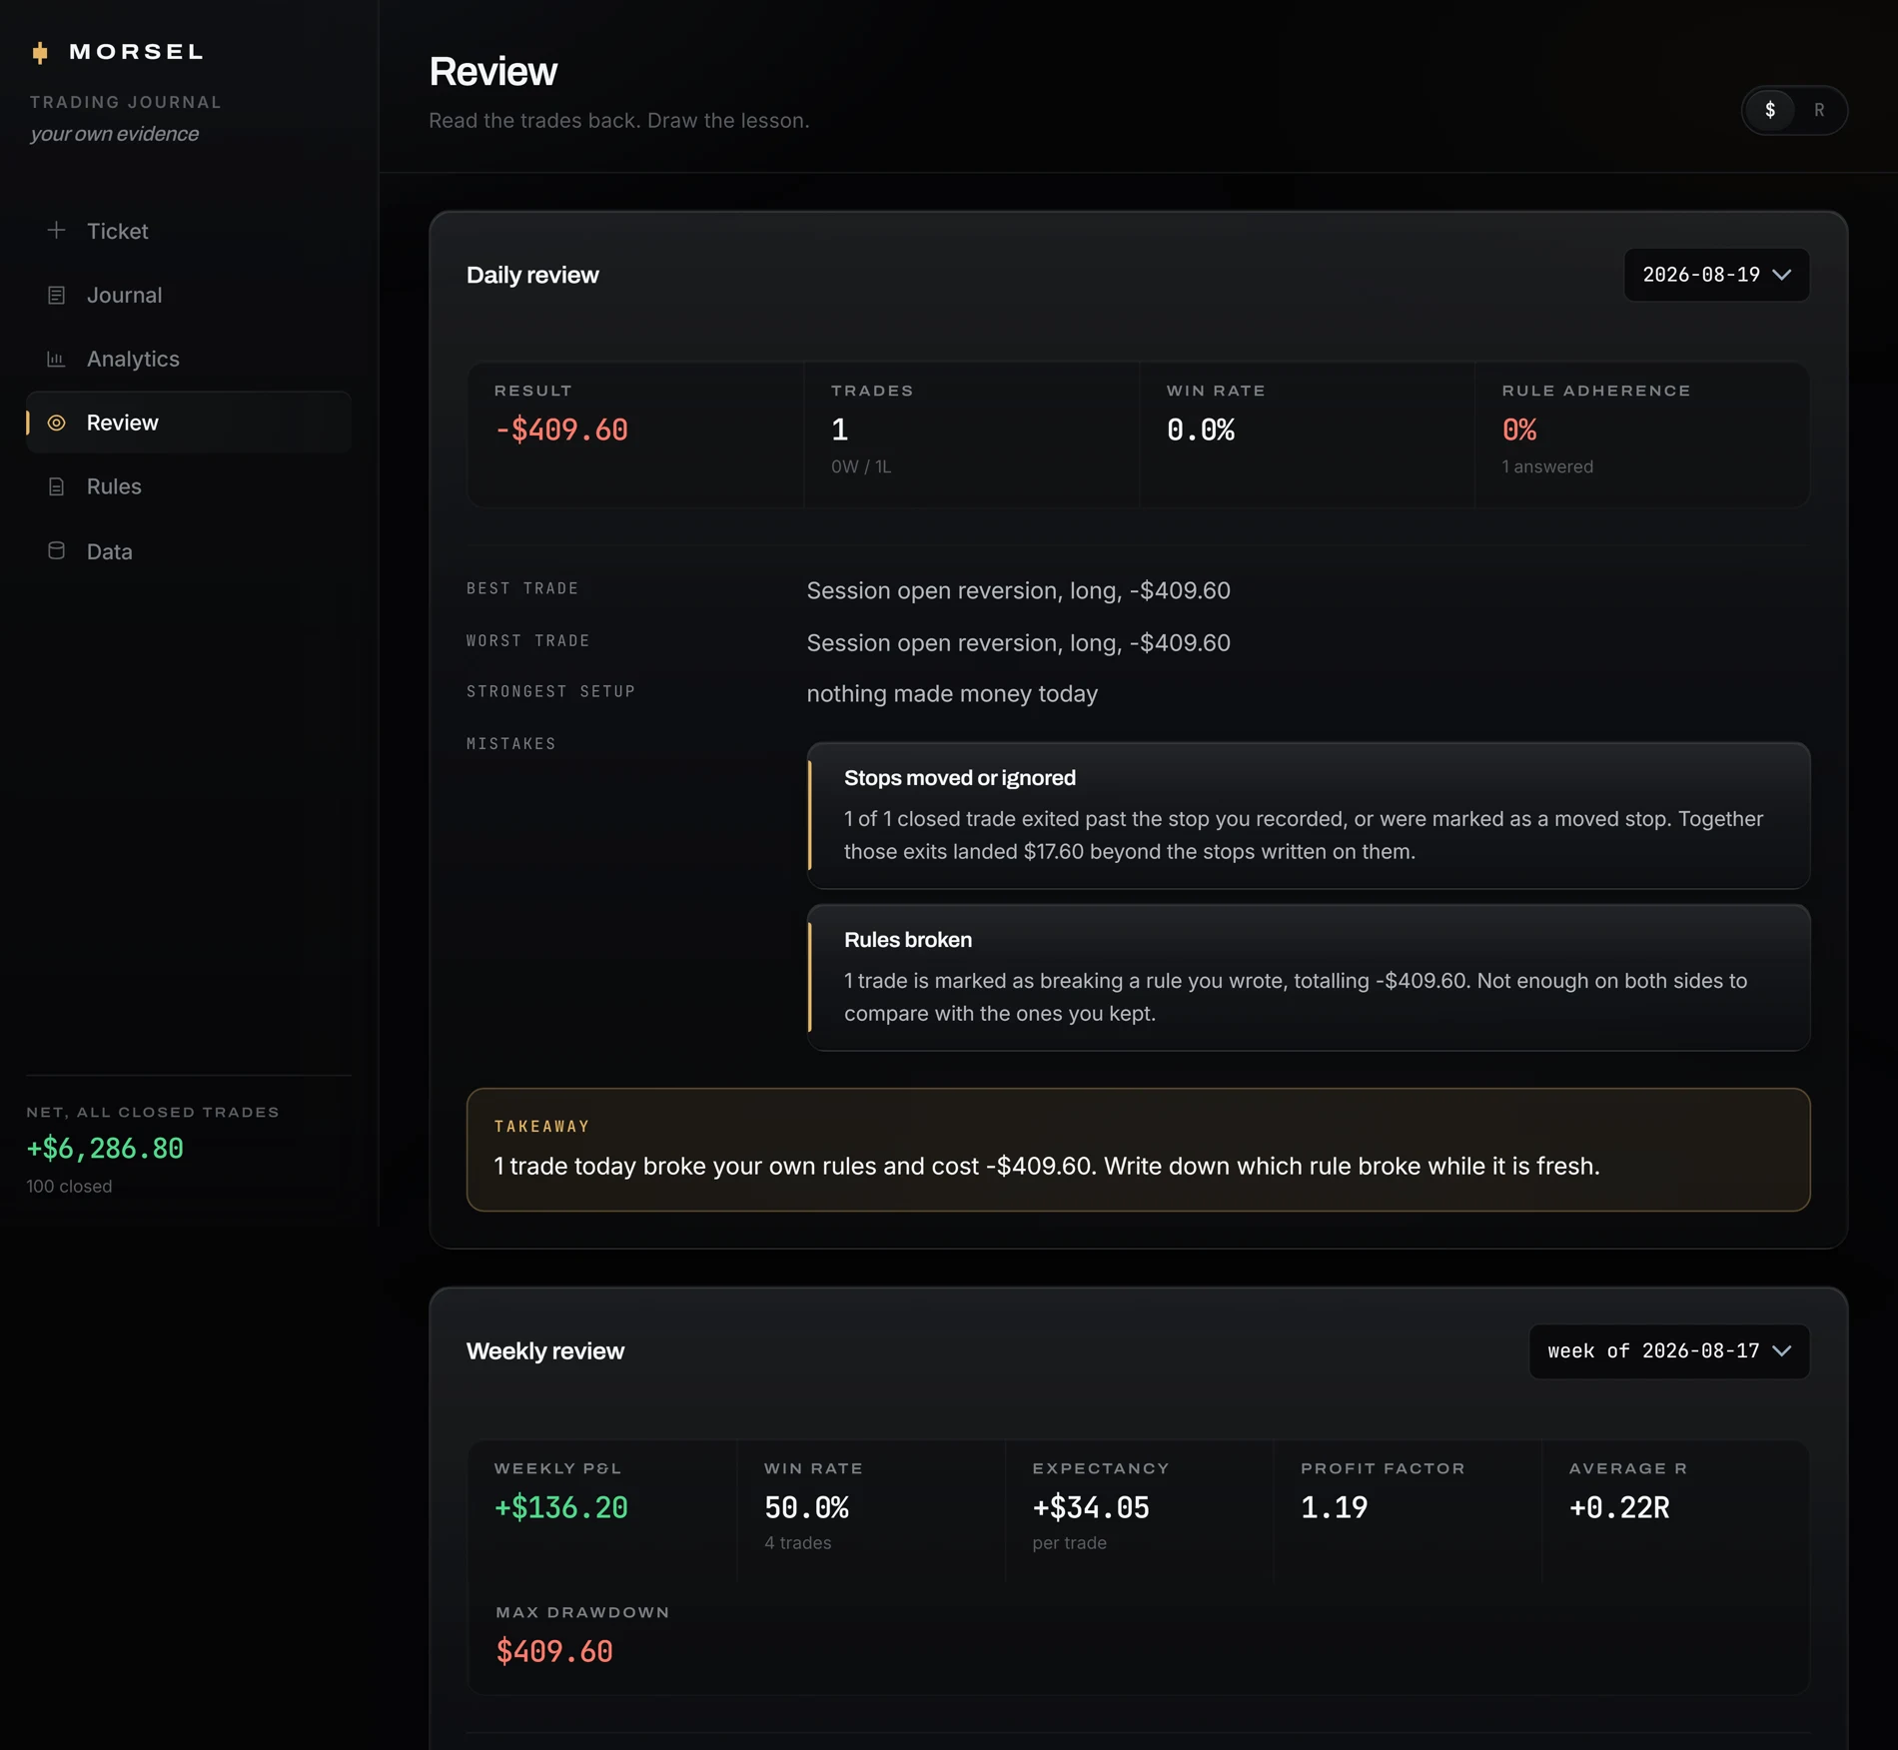
Task: Open the week of 2026-08-17 dropdown
Action: click(x=1668, y=1351)
